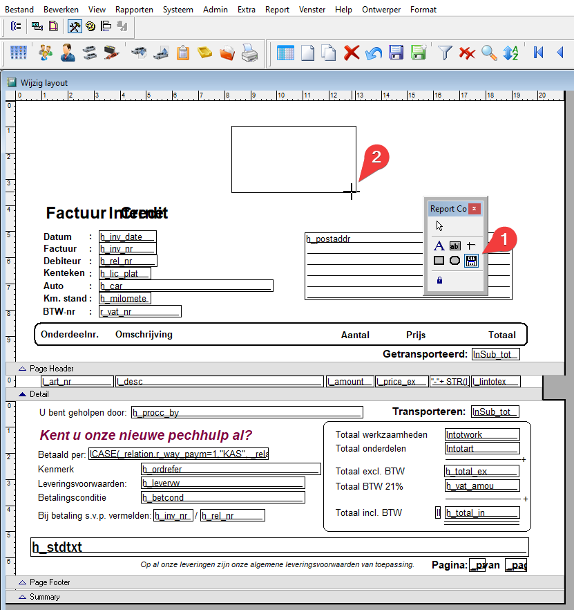Click the red X delete toolbar icon
The width and height of the screenshot is (574, 610).
coord(352,53)
